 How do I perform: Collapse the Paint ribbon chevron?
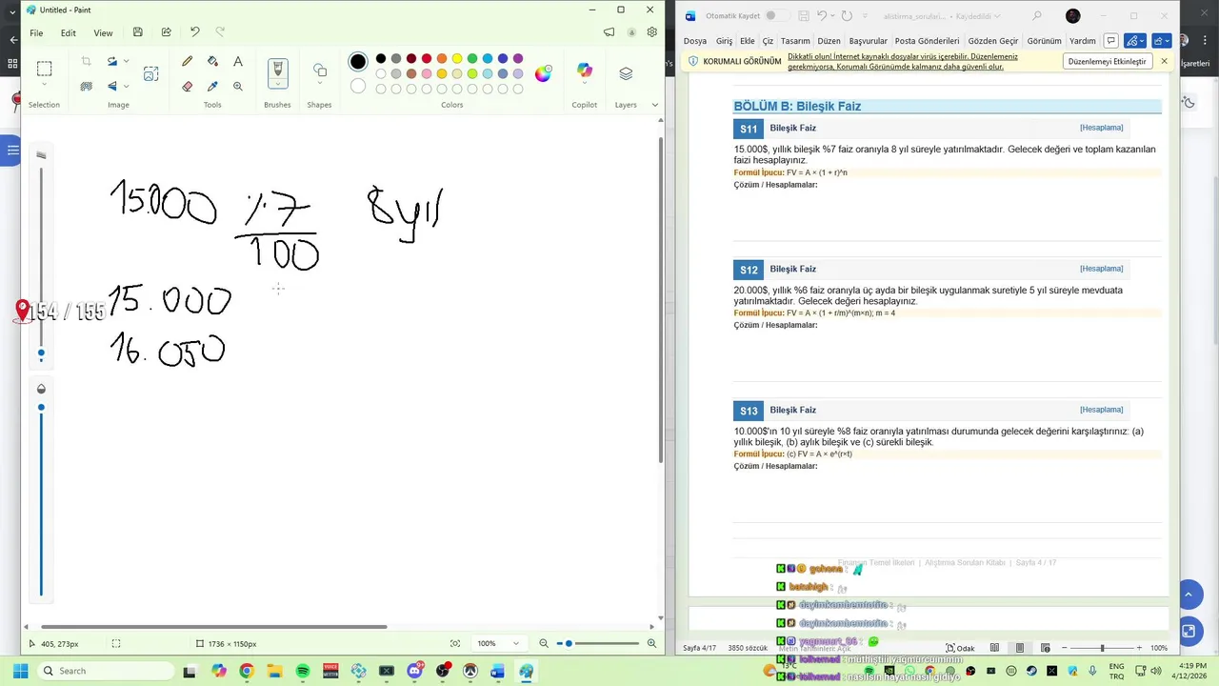tap(654, 105)
